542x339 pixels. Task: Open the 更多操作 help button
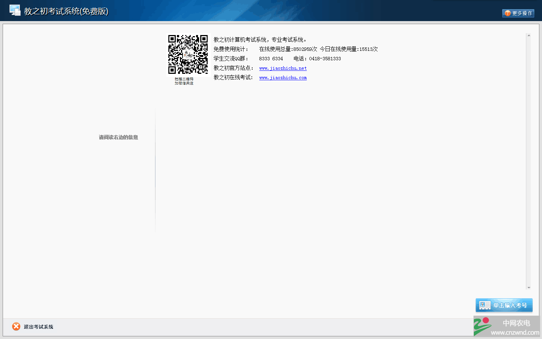(518, 13)
